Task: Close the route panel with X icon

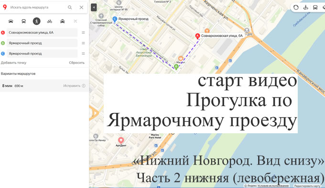Action: click(81, 8)
